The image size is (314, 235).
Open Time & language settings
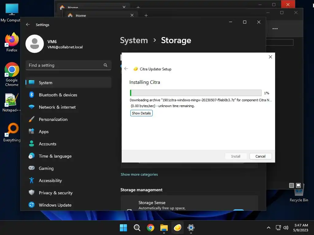click(68, 156)
